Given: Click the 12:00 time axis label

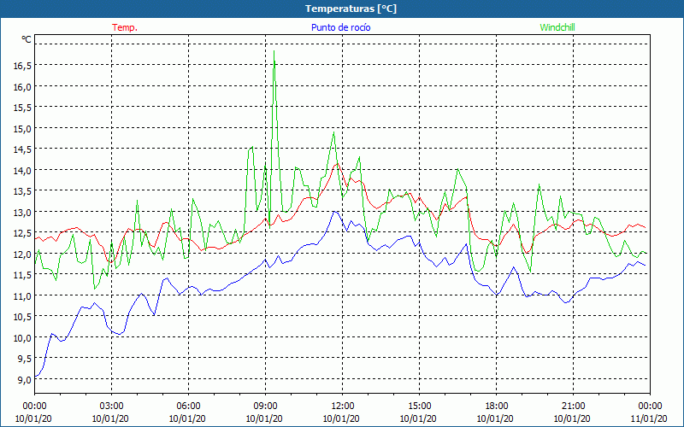Looking at the screenshot, I should click(x=343, y=407).
